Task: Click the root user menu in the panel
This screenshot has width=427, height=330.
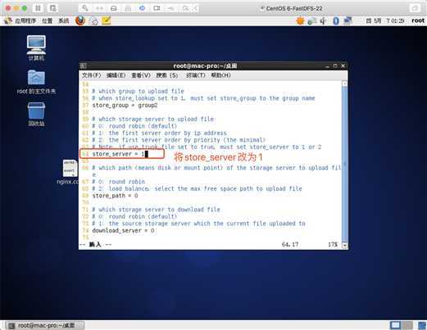Action: point(418,20)
